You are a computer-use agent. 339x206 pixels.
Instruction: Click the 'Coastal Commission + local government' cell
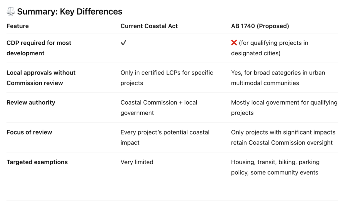pos(159,107)
